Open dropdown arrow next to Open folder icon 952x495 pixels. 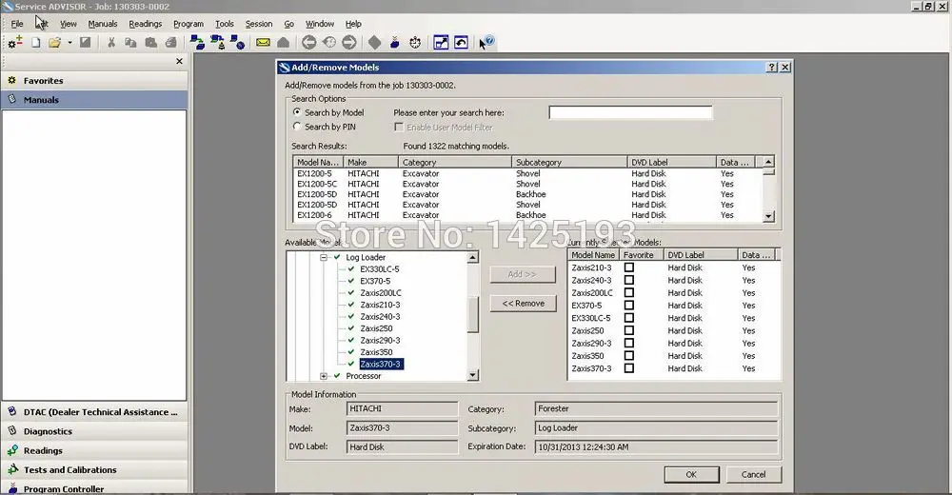click(x=69, y=42)
